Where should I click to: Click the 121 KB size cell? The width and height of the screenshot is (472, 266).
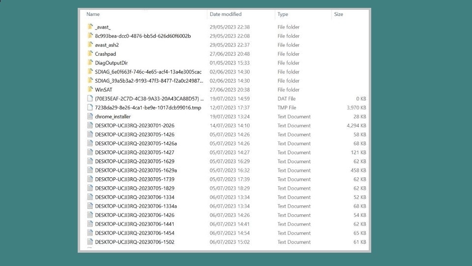pyautogui.click(x=358, y=152)
